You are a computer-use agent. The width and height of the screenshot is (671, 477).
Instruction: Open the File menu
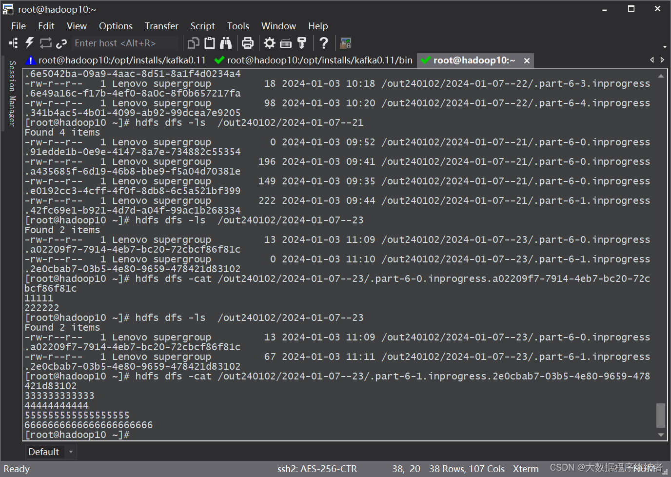pos(19,26)
